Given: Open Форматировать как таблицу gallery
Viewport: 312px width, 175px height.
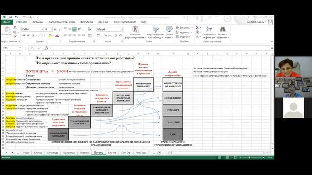Looking at the screenshot, I should pyautogui.click(x=156, y=33).
